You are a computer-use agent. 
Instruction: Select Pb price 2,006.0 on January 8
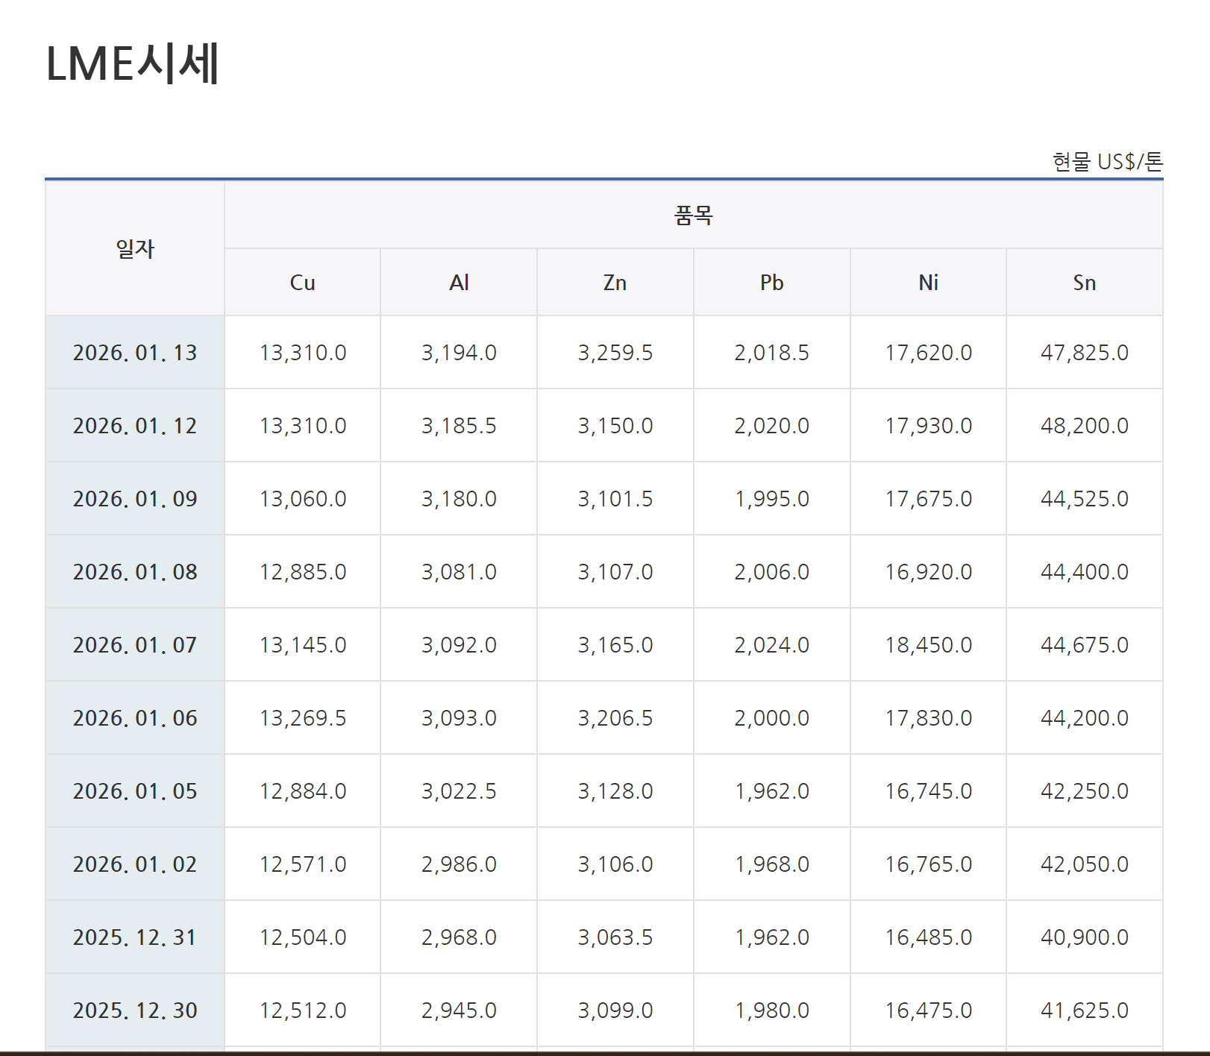pos(771,572)
